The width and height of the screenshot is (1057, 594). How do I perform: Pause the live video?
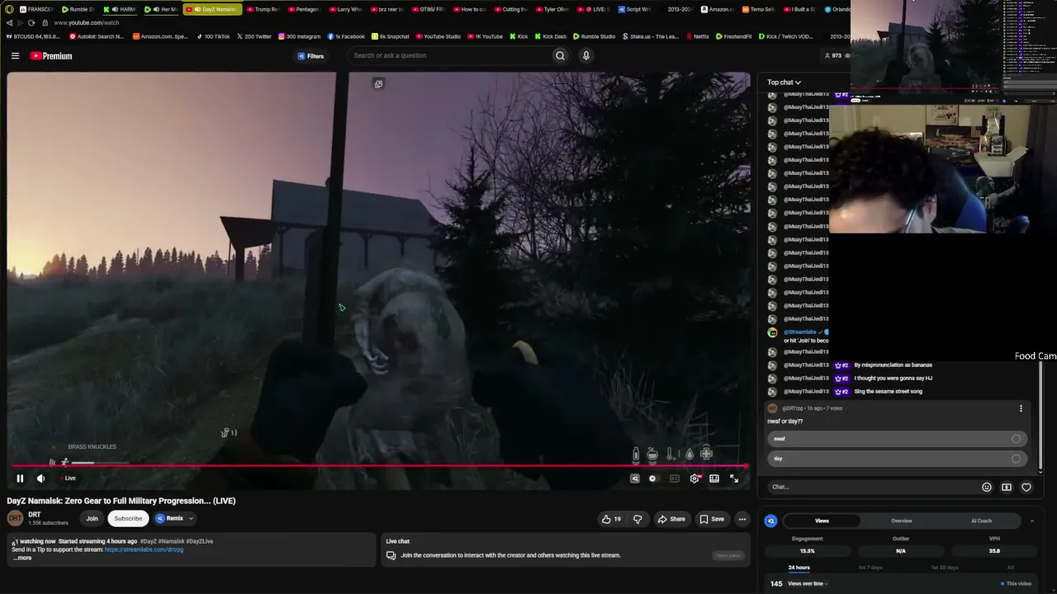[x=20, y=478]
